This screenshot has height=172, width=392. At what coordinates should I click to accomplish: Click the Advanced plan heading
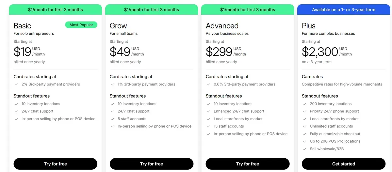point(222,26)
